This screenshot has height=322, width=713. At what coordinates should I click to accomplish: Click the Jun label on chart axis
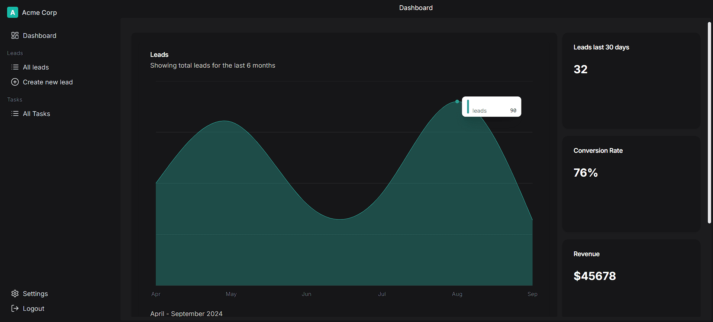coord(306,294)
